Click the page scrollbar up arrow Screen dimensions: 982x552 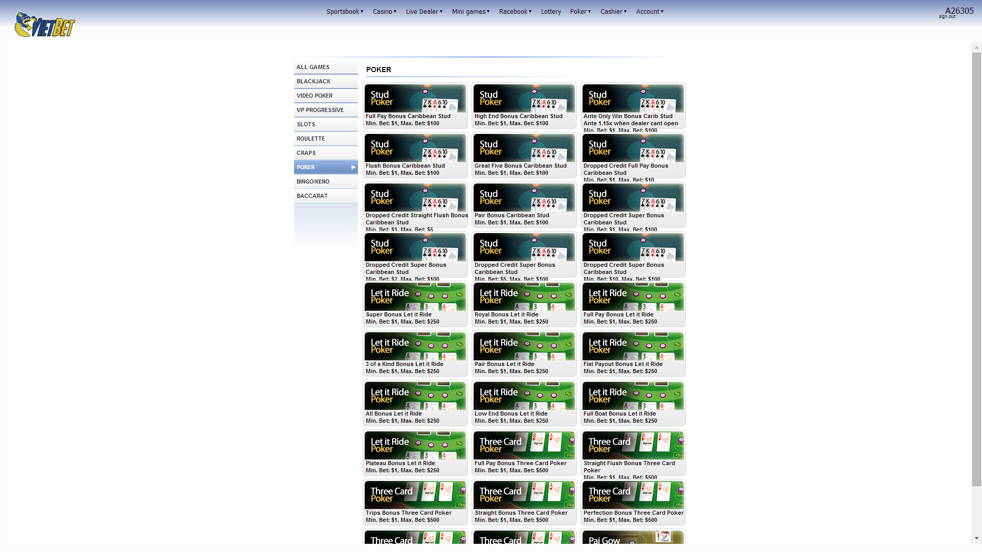click(x=976, y=47)
